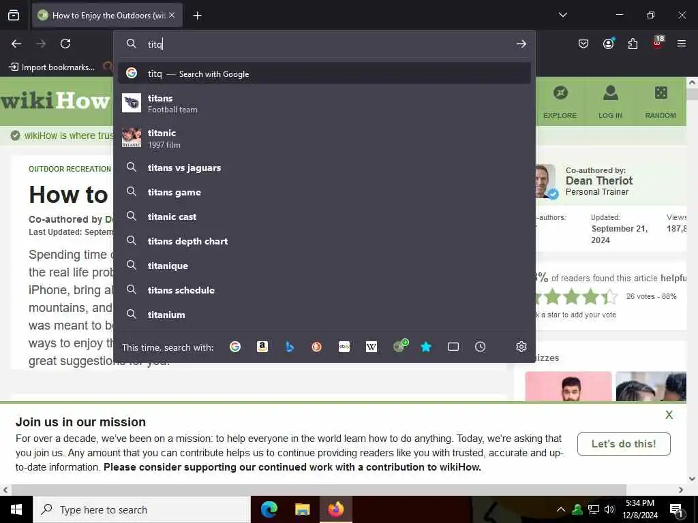Open the notification center icon

[x=676, y=509]
